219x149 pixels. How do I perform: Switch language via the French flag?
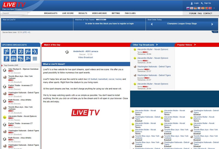pyautogui.click(x=199, y=8)
